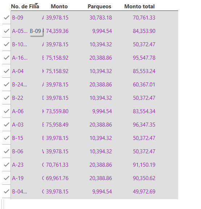Toggle the checkmark for row A-05
The height and width of the screenshot is (209, 201).
click(x=7, y=31)
